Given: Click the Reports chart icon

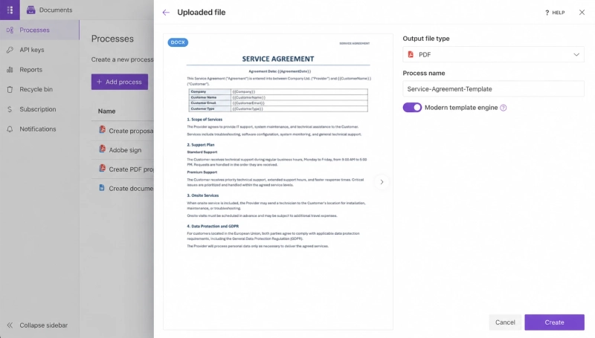Looking at the screenshot, I should [10, 70].
